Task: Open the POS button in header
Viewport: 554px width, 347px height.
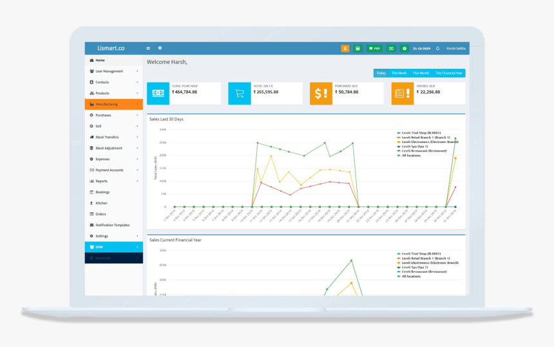Action: click(x=374, y=48)
